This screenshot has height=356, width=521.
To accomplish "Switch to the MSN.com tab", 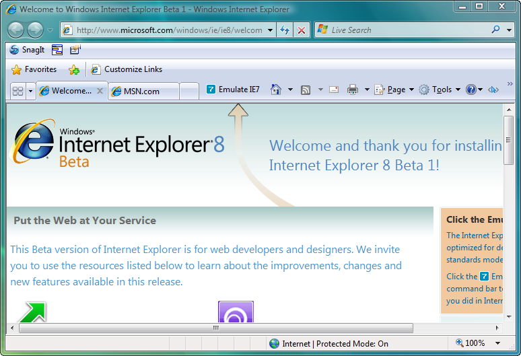I will [x=142, y=91].
